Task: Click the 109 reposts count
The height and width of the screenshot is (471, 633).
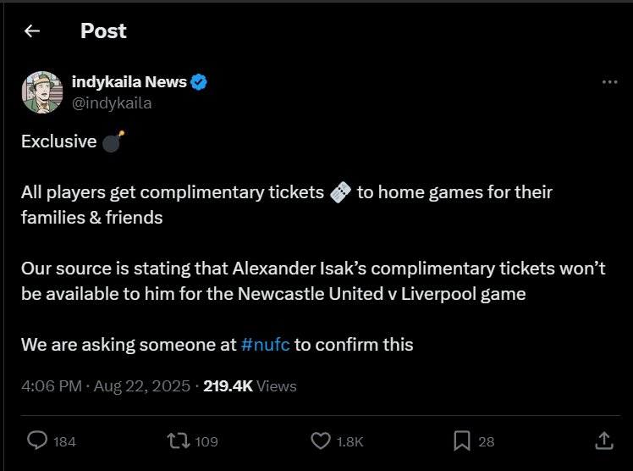Action: pyautogui.click(x=206, y=441)
